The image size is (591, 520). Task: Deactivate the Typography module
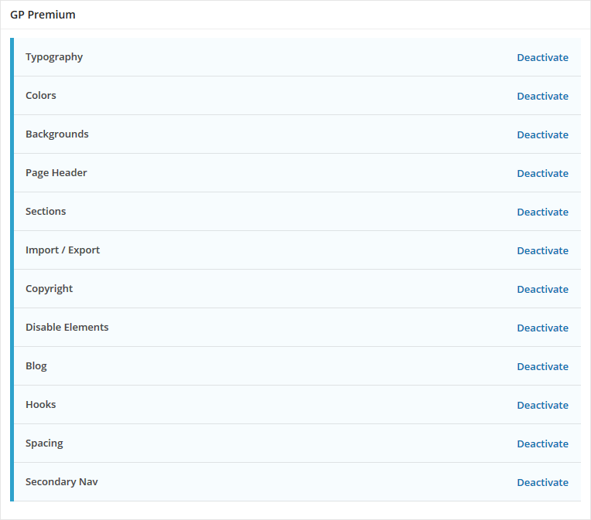point(542,58)
